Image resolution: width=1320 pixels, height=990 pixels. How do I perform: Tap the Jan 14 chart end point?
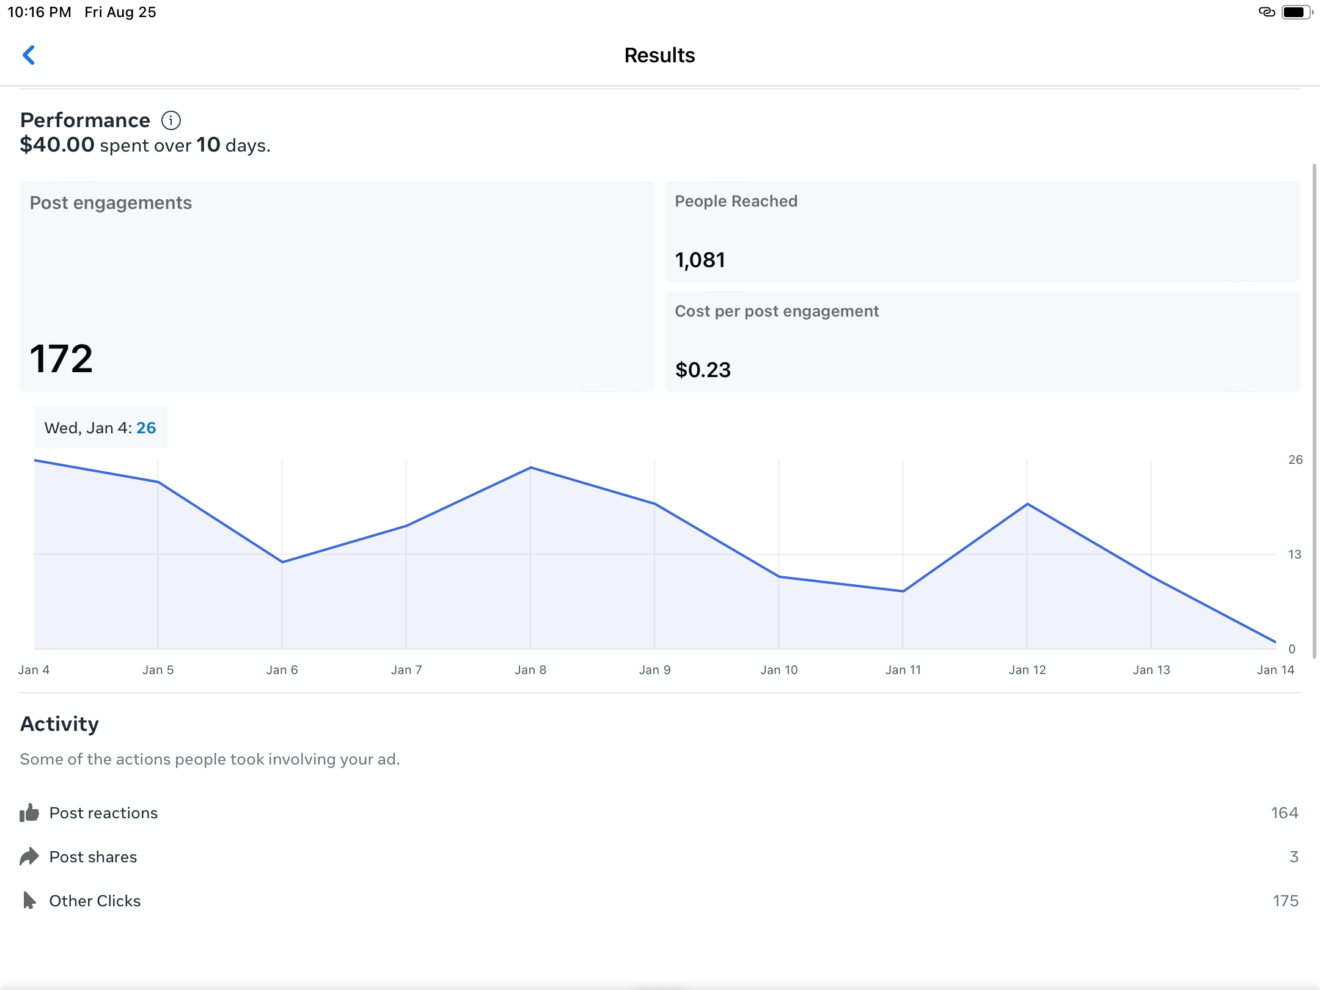(x=1275, y=642)
